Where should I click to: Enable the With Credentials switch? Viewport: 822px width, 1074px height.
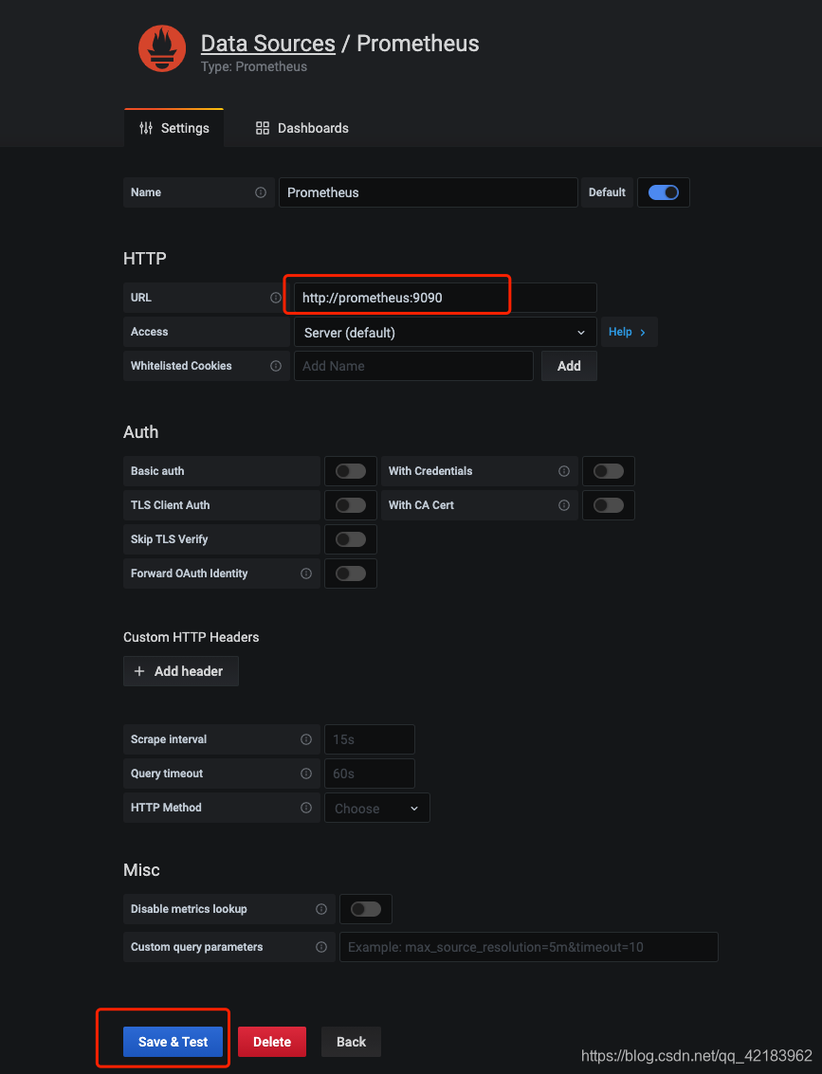click(x=609, y=471)
